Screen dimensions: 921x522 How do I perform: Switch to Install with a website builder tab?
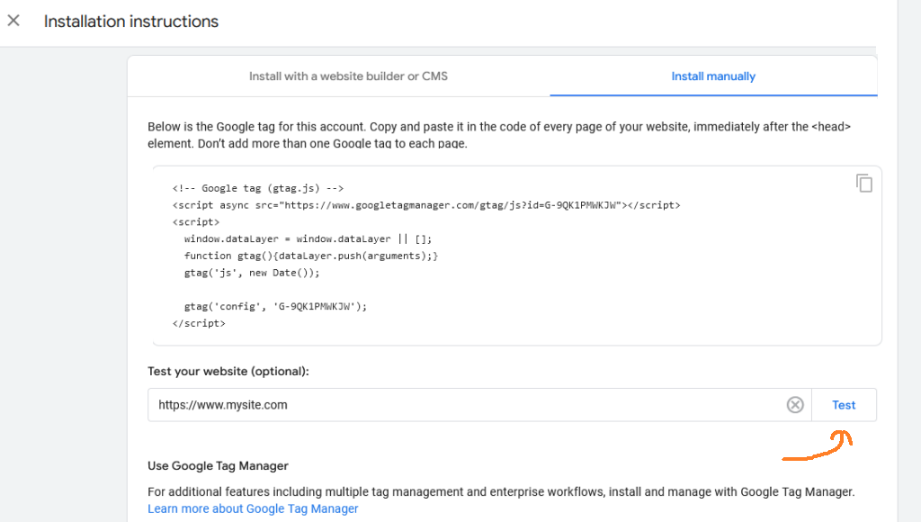(x=348, y=76)
